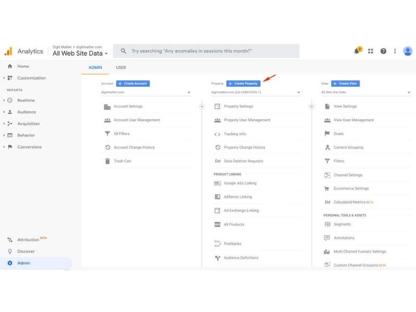Expand the Audience reports arrow
416x312 pixels.
click(x=4, y=112)
